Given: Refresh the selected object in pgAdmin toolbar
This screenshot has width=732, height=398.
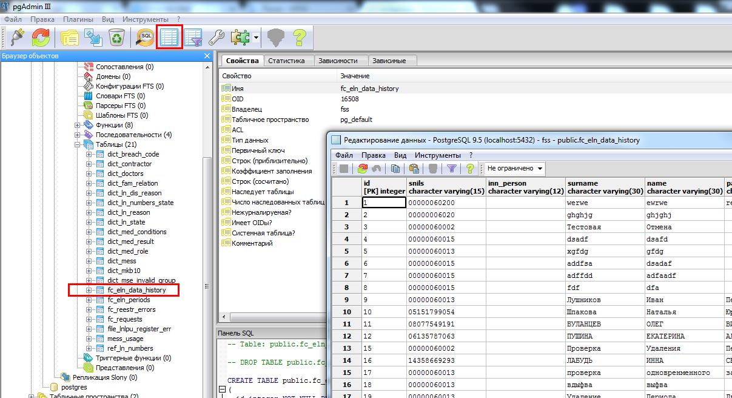Looking at the screenshot, I should [41, 38].
